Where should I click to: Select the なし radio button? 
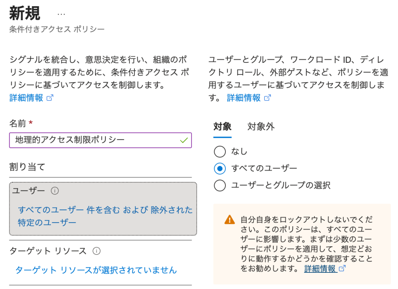(x=220, y=151)
